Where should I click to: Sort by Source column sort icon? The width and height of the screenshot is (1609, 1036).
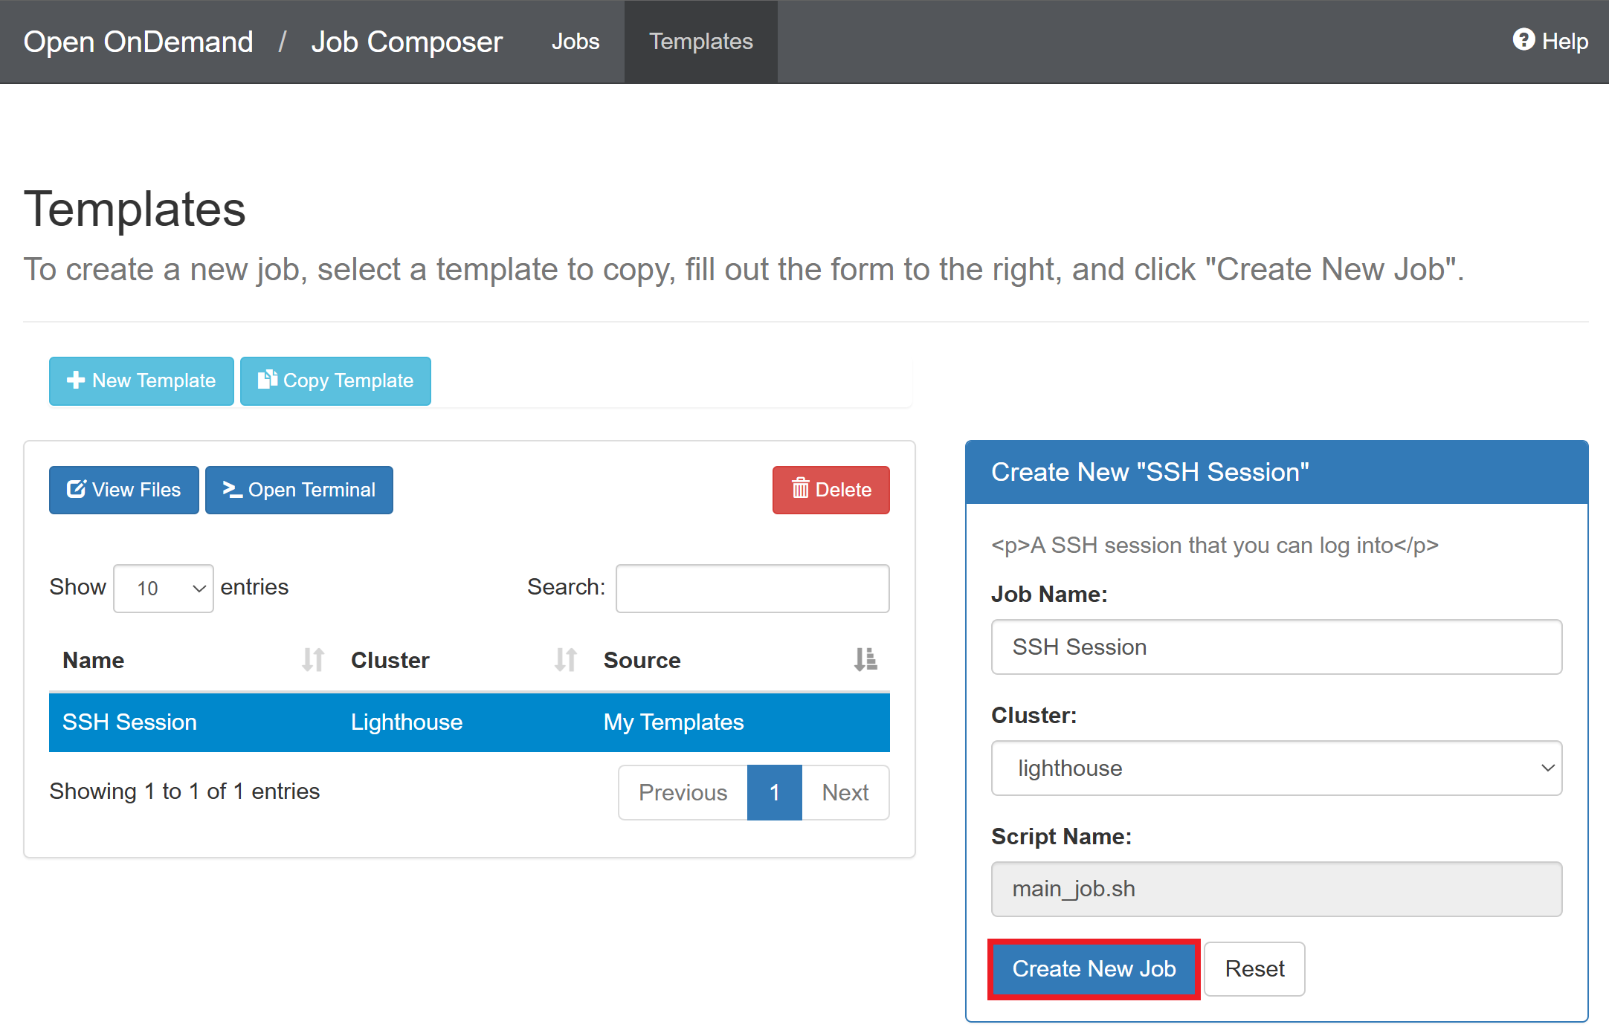point(865,660)
